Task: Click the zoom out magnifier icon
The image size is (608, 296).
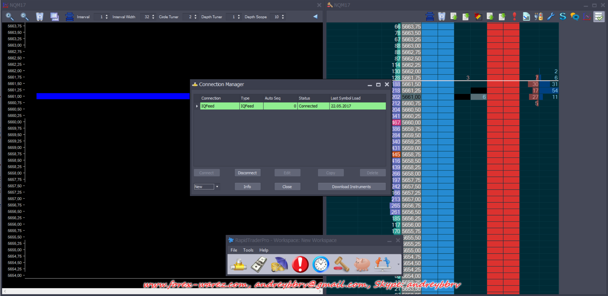Action: coord(25,17)
